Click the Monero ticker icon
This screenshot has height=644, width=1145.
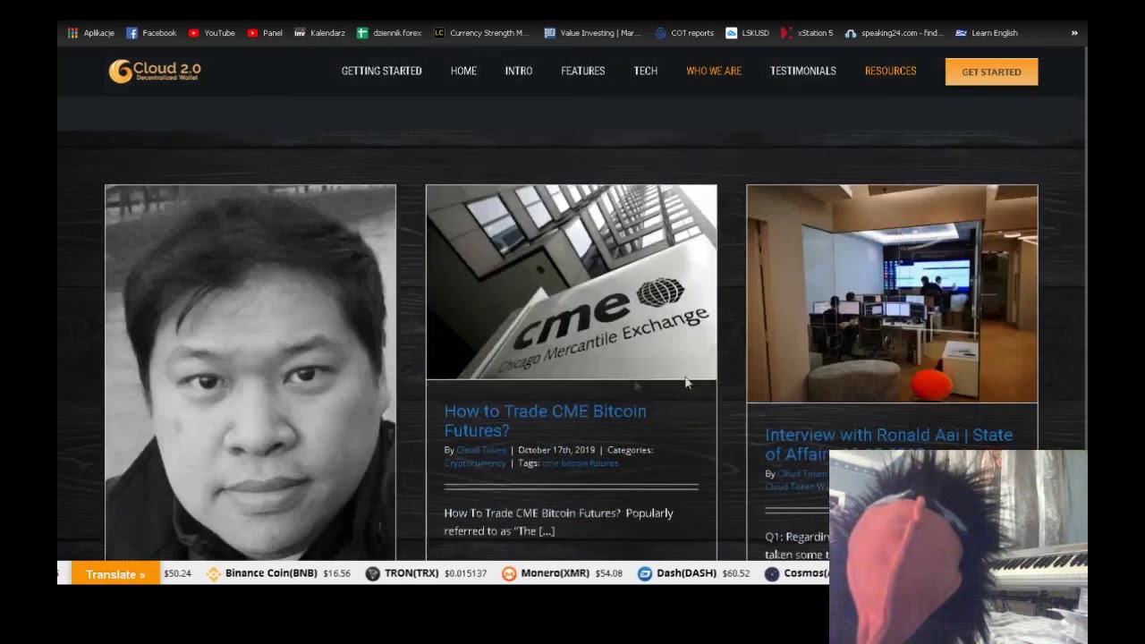(509, 574)
